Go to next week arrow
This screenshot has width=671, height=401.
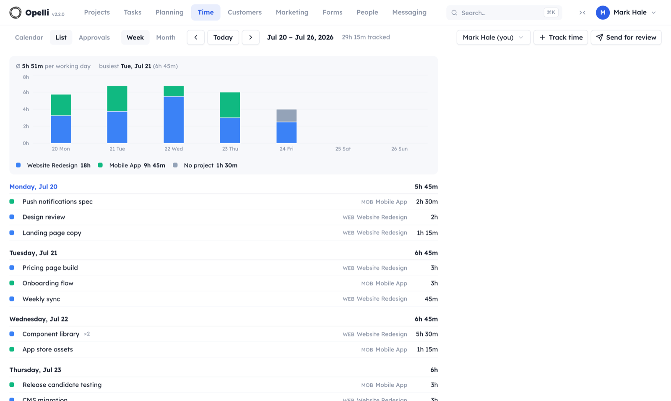pyautogui.click(x=251, y=37)
